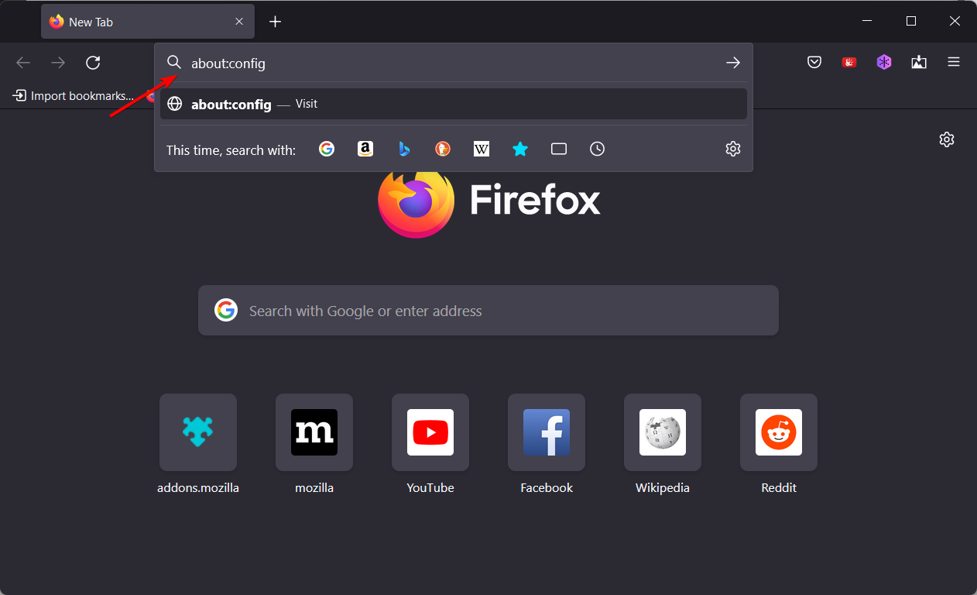Search this time with DuckDuckGo icon
This screenshot has height=595, width=977.
(x=443, y=149)
